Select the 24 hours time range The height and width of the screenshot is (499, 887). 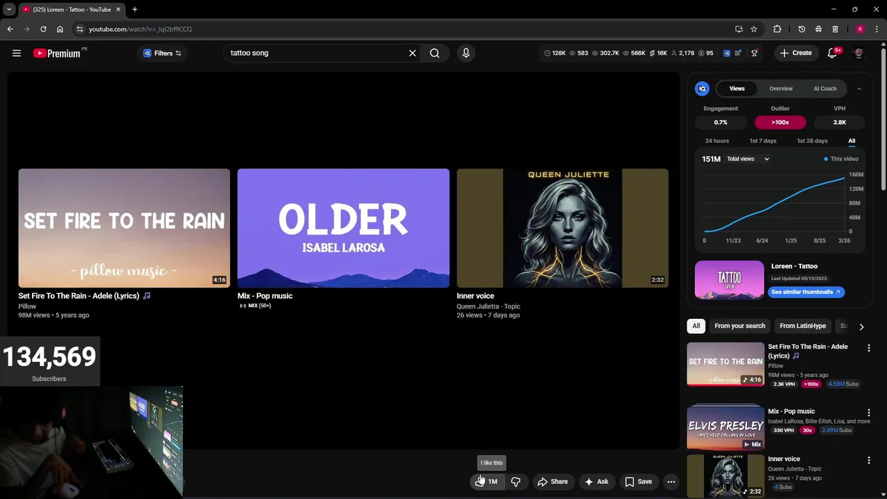point(717,141)
